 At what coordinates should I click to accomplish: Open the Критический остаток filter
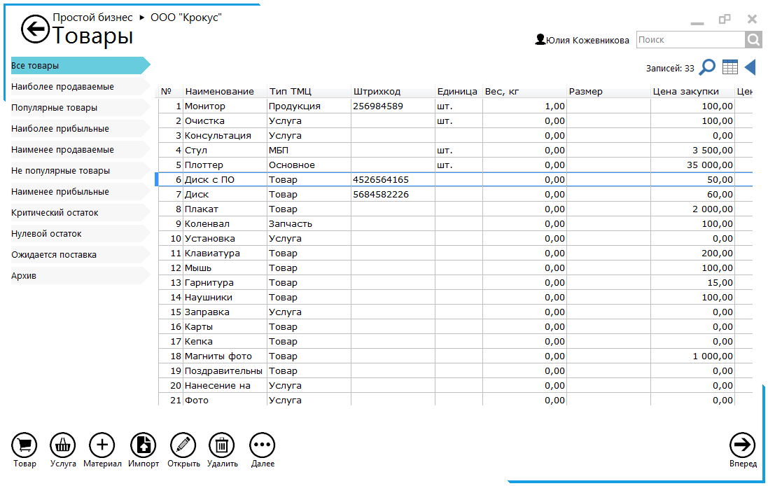(x=81, y=213)
